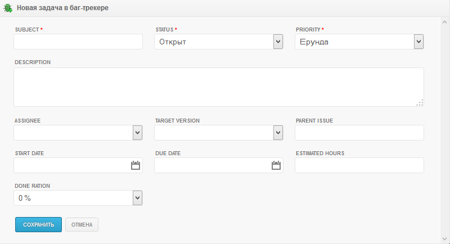Open the Priority dropdown showing Ерунда

click(418, 42)
